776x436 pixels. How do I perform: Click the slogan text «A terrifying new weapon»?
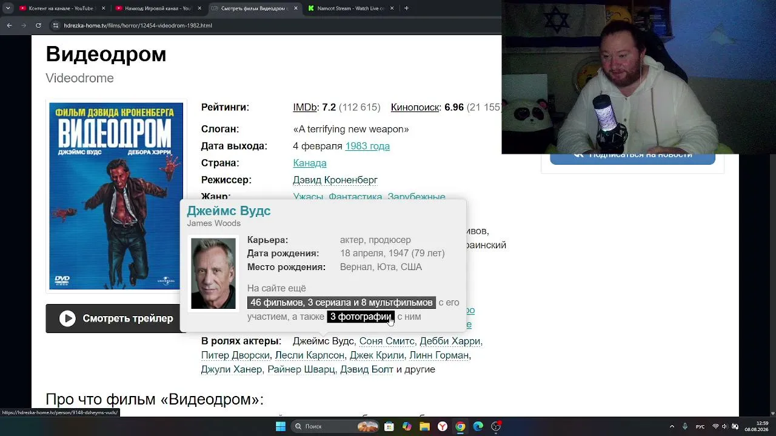pyautogui.click(x=351, y=129)
